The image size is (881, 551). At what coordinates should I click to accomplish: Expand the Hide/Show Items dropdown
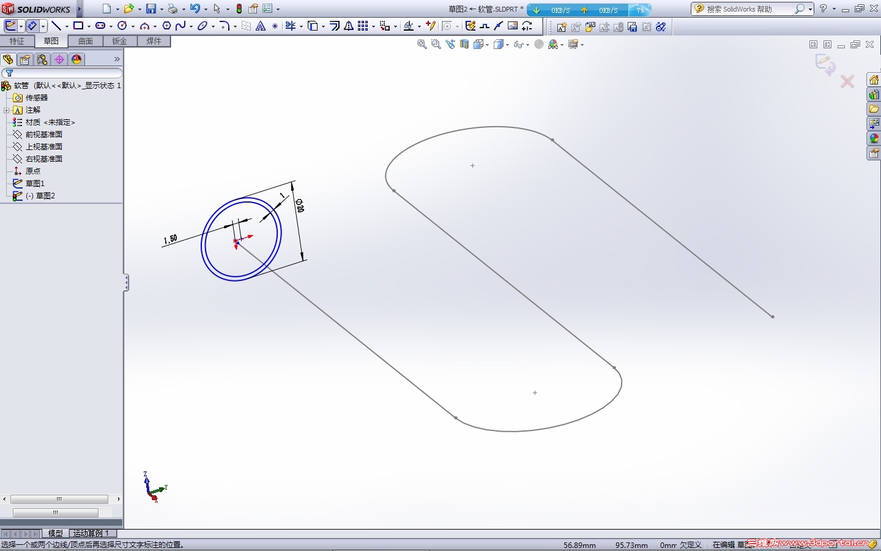point(527,45)
